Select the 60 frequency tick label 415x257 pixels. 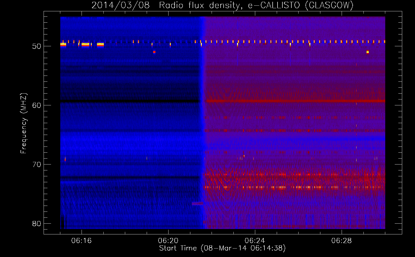pyautogui.click(x=37, y=105)
